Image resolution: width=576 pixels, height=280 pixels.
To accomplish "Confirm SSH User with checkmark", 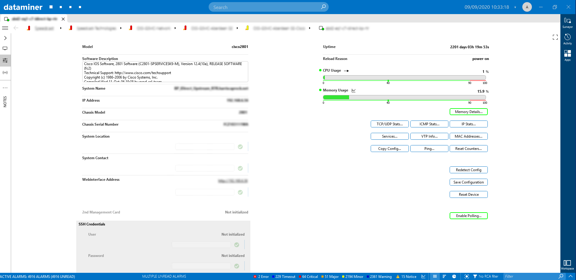I will pos(237,245).
